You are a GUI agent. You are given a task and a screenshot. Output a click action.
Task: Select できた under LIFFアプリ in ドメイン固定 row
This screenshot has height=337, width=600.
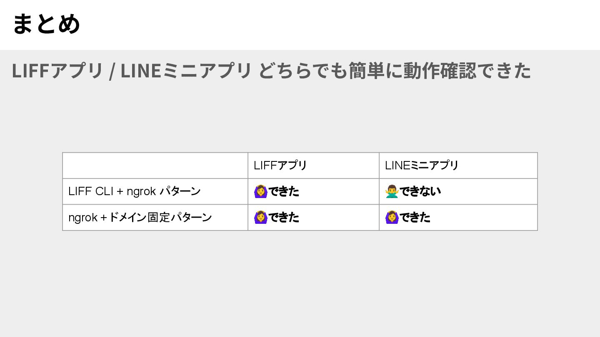(x=284, y=217)
